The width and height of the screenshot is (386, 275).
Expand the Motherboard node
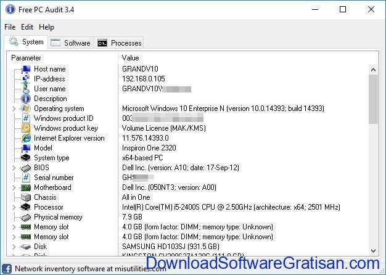point(14,187)
